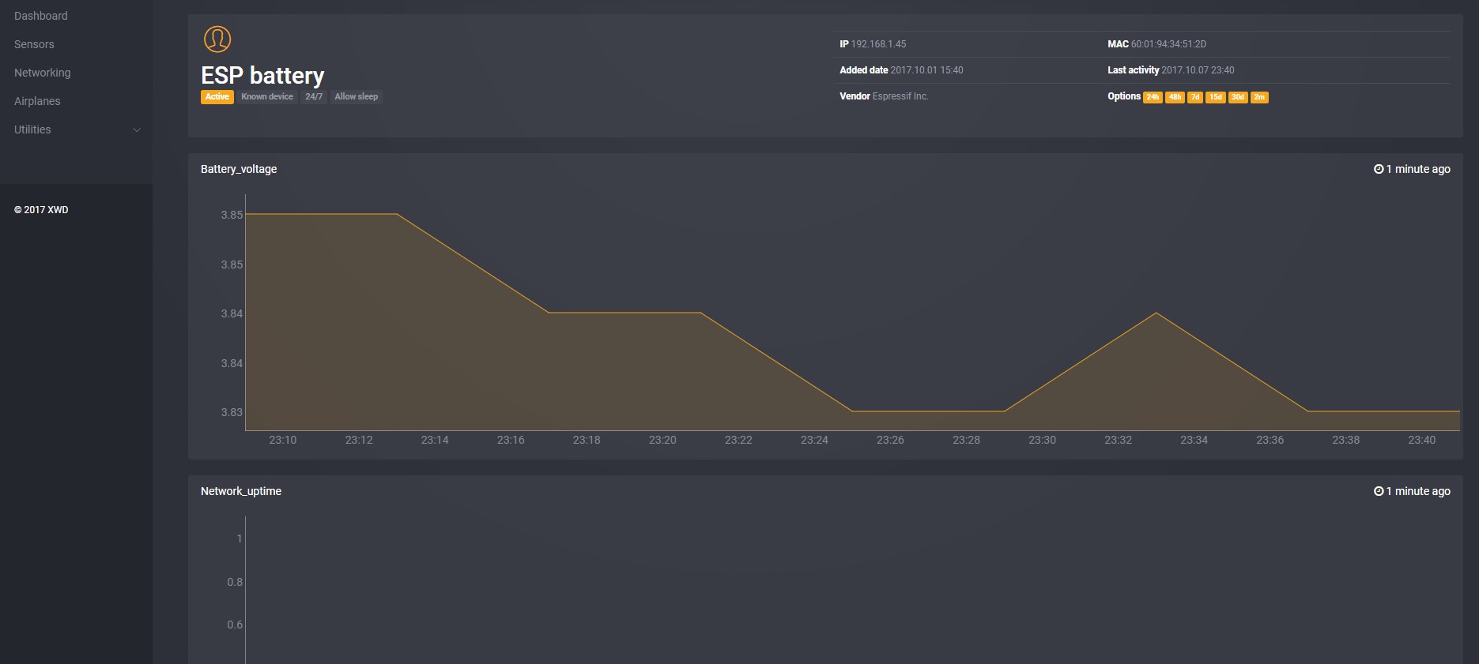Image resolution: width=1479 pixels, height=664 pixels.
Task: Switch chart range to 7d
Action: 1195,97
